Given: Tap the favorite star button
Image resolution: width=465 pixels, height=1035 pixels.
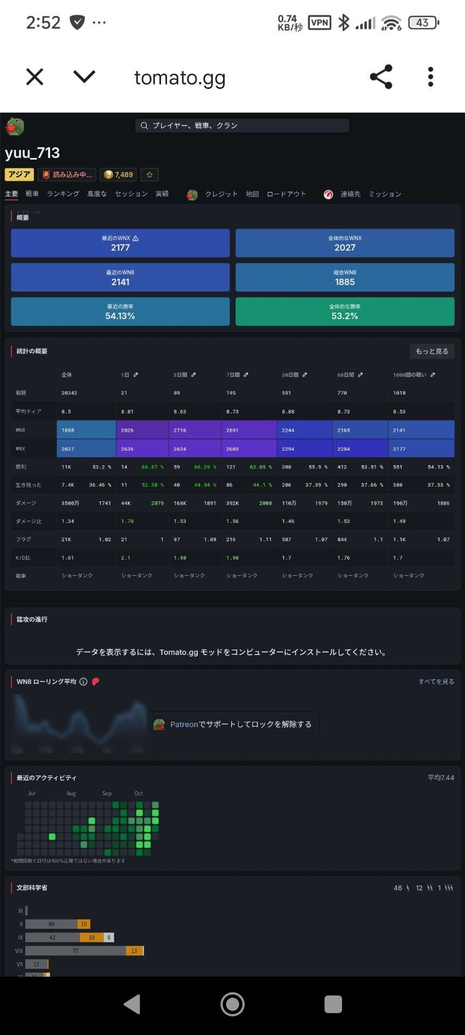Looking at the screenshot, I should pos(150,175).
